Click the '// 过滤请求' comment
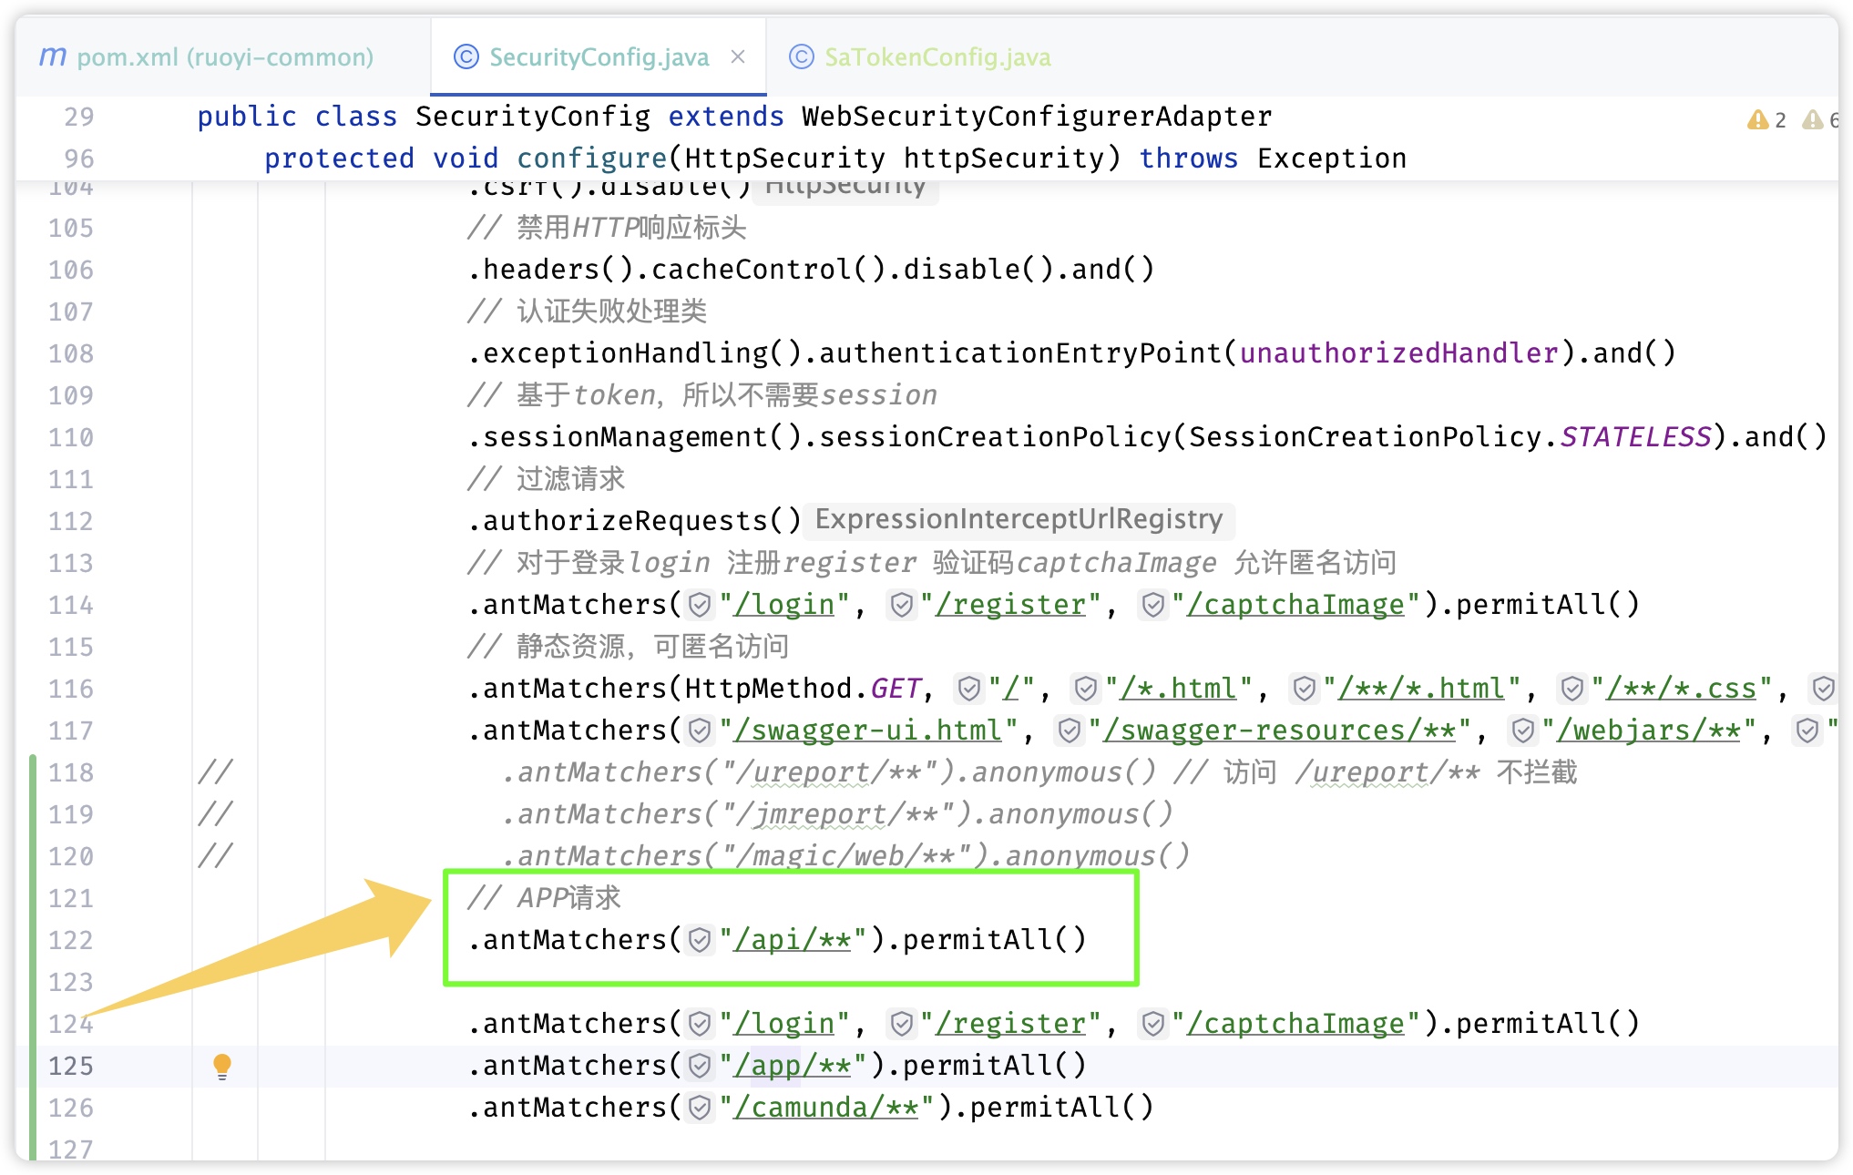This screenshot has height=1175, width=1853. point(547,479)
